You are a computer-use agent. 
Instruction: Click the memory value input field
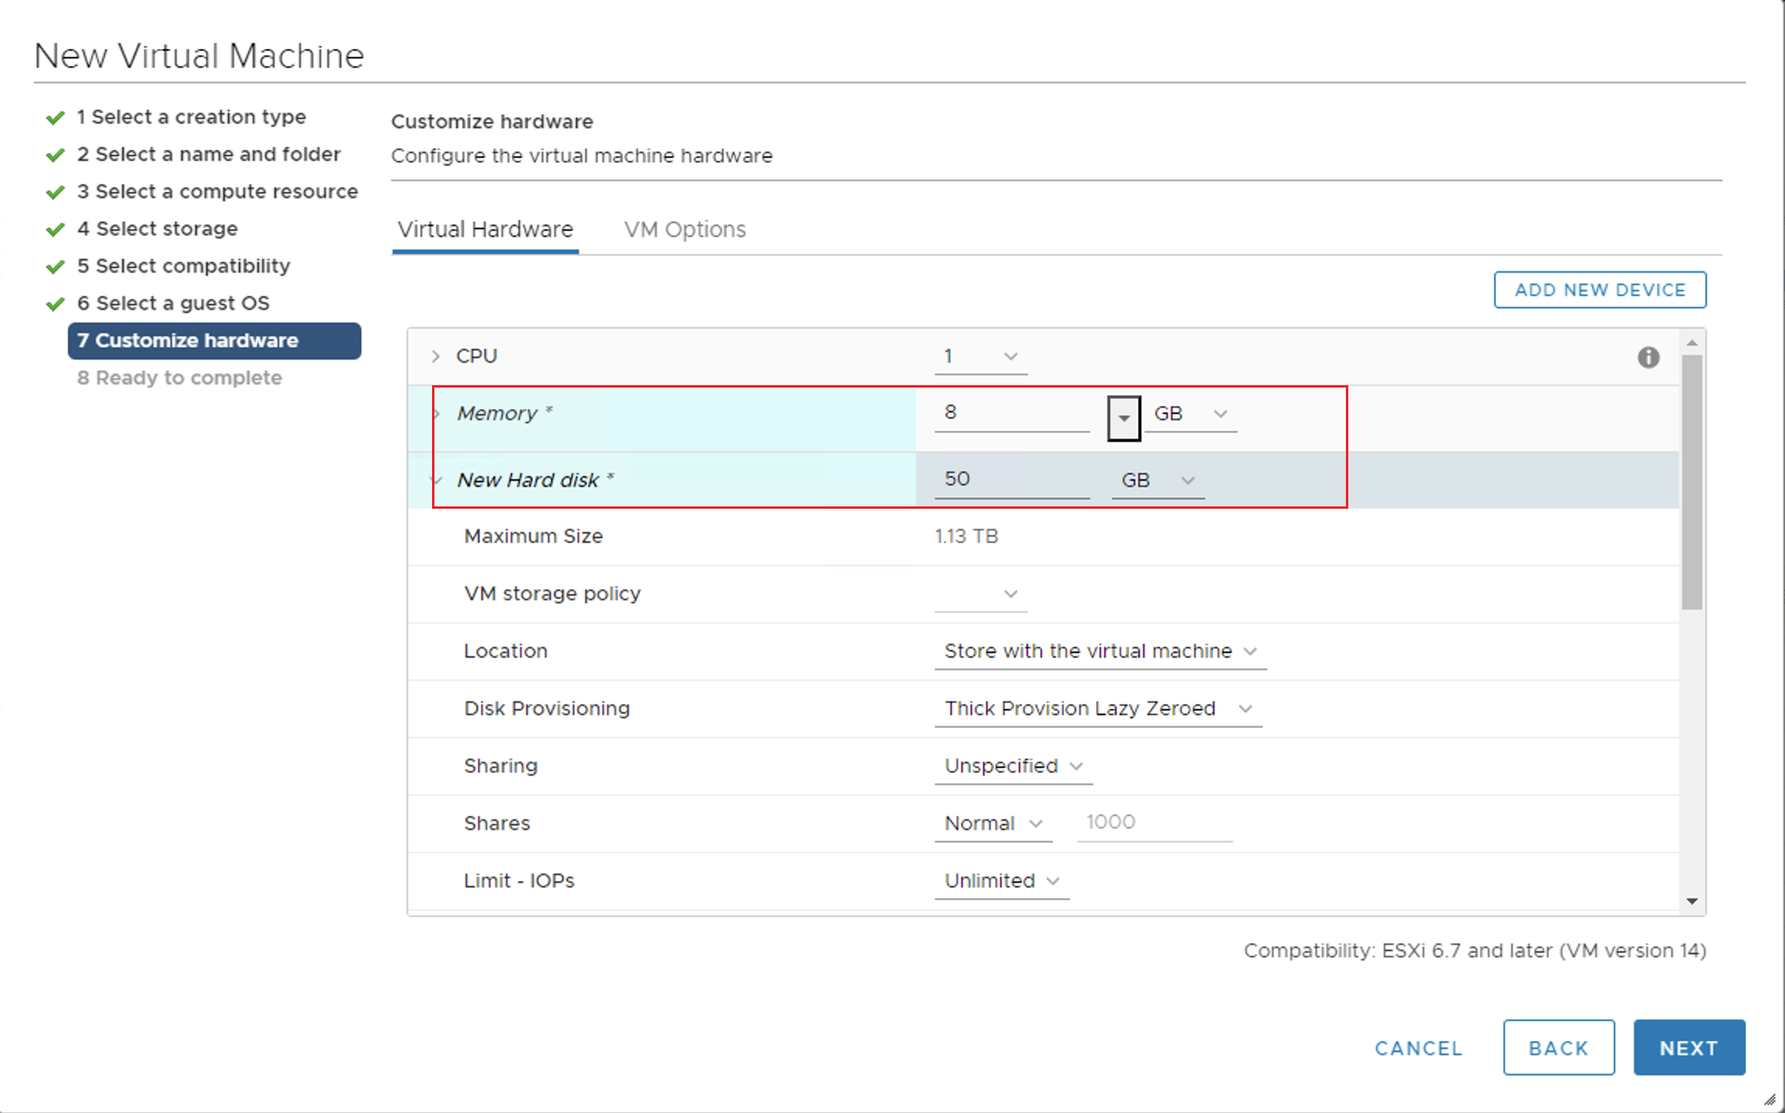(1010, 413)
